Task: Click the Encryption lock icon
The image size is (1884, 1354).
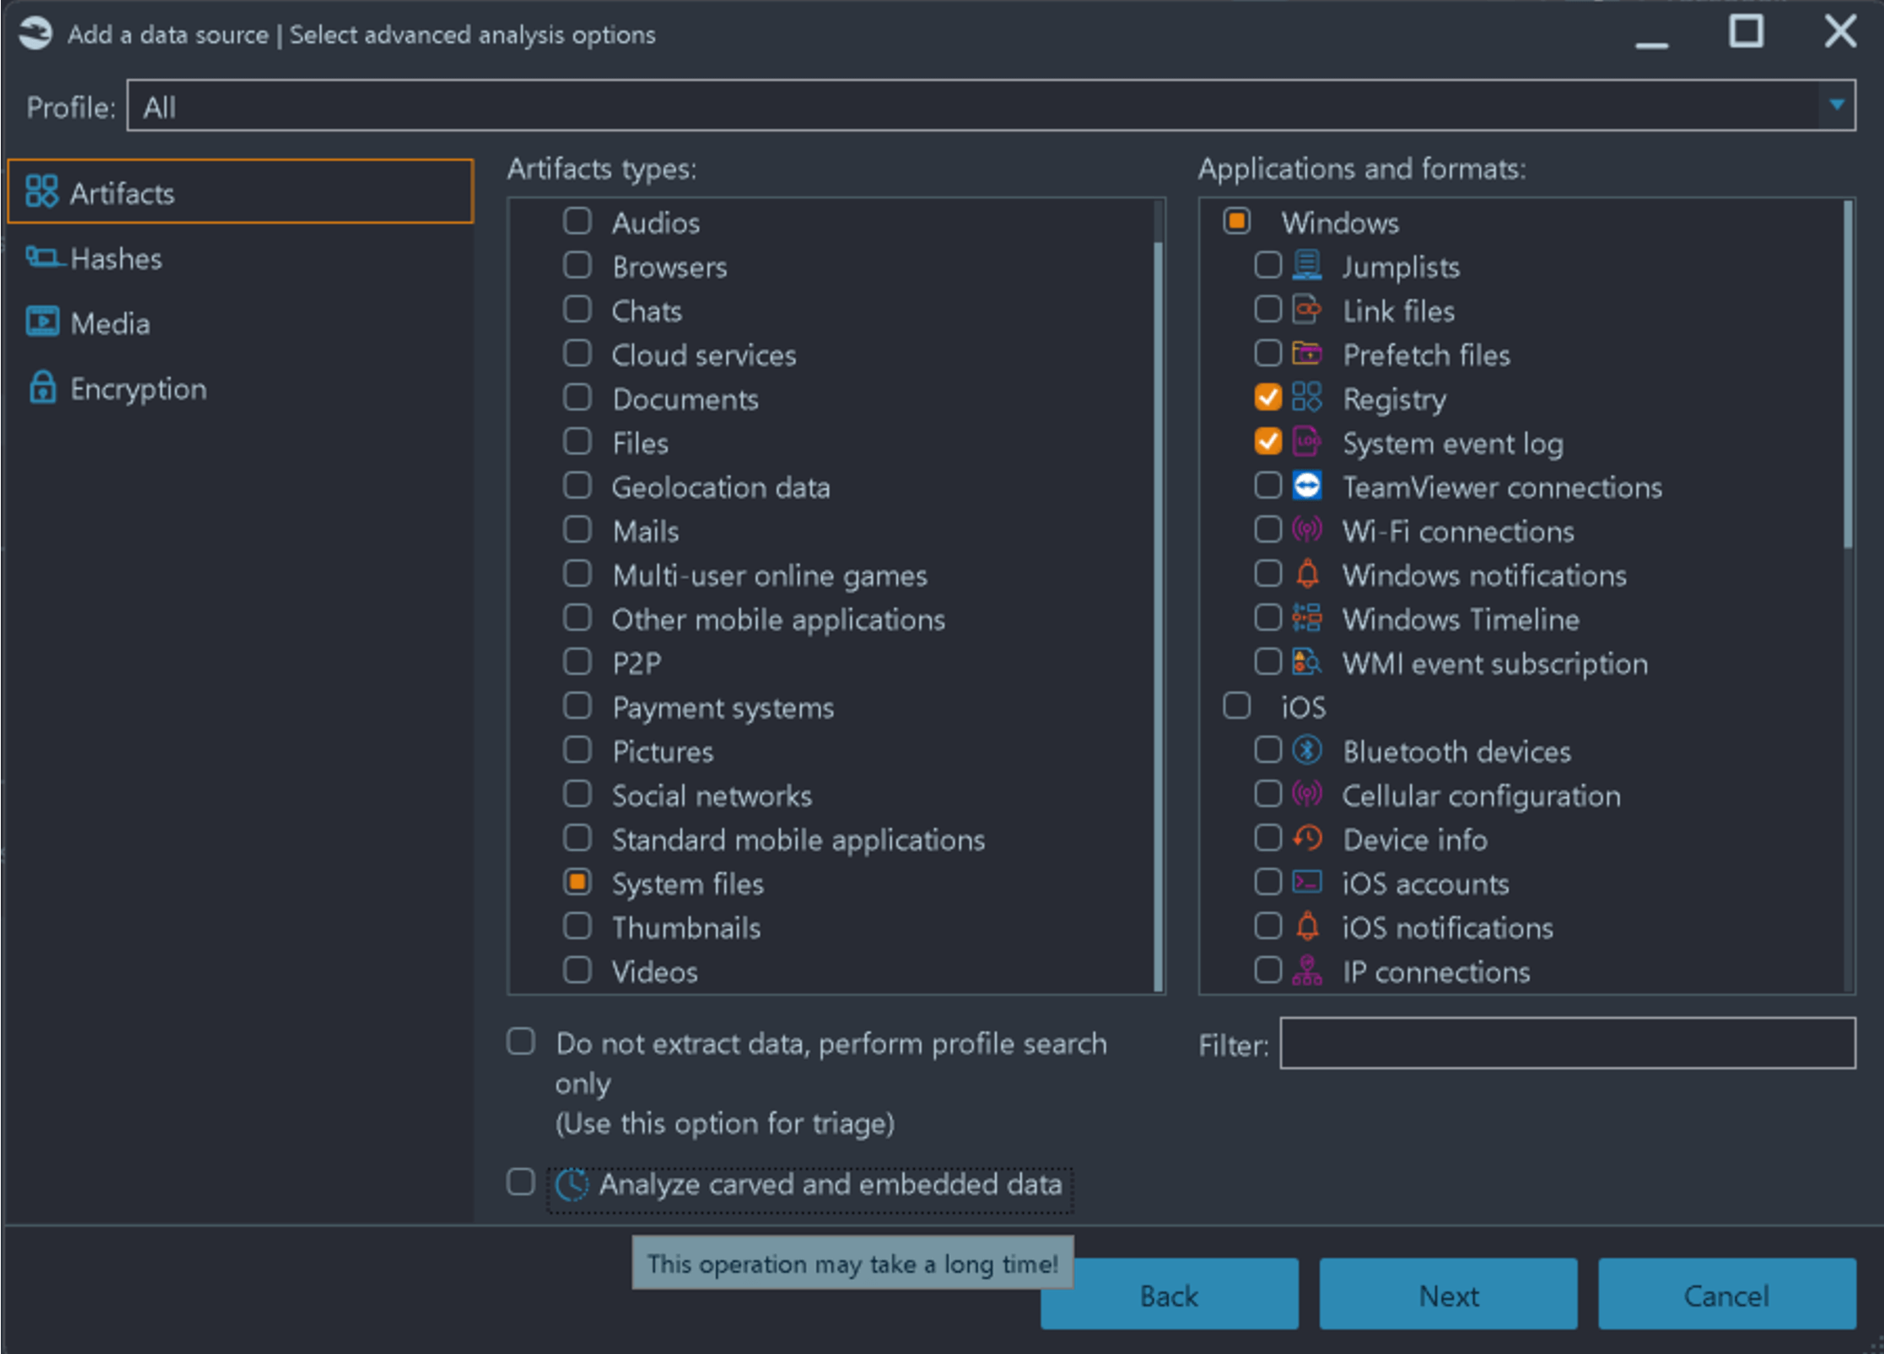Action: (x=43, y=387)
